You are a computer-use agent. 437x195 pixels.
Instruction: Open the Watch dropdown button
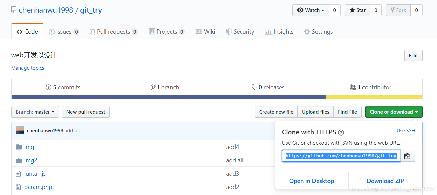point(310,10)
